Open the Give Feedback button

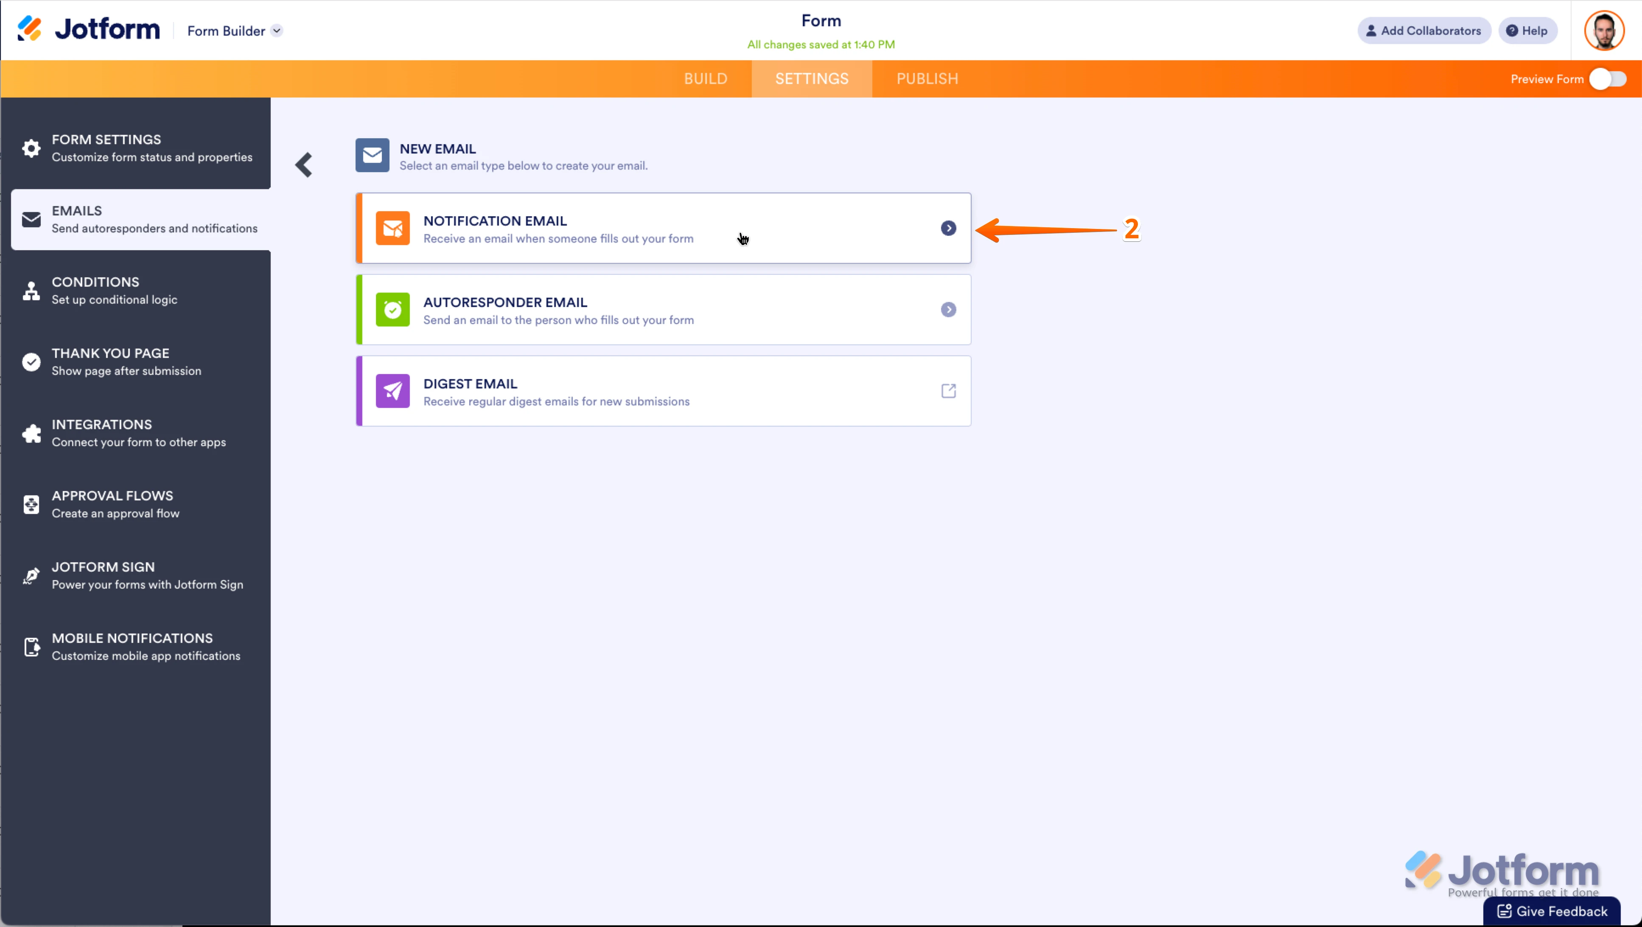1552,911
